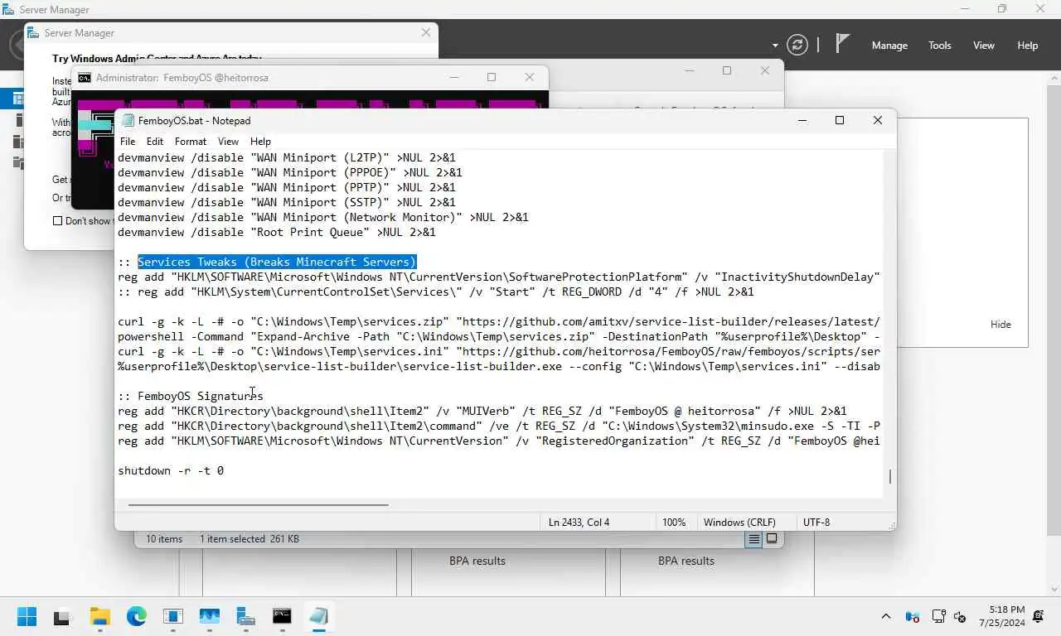Screen dimensions: 1061x636
Task: Click the command prompt icon in the Administrator window title bar
Action: coord(85,78)
